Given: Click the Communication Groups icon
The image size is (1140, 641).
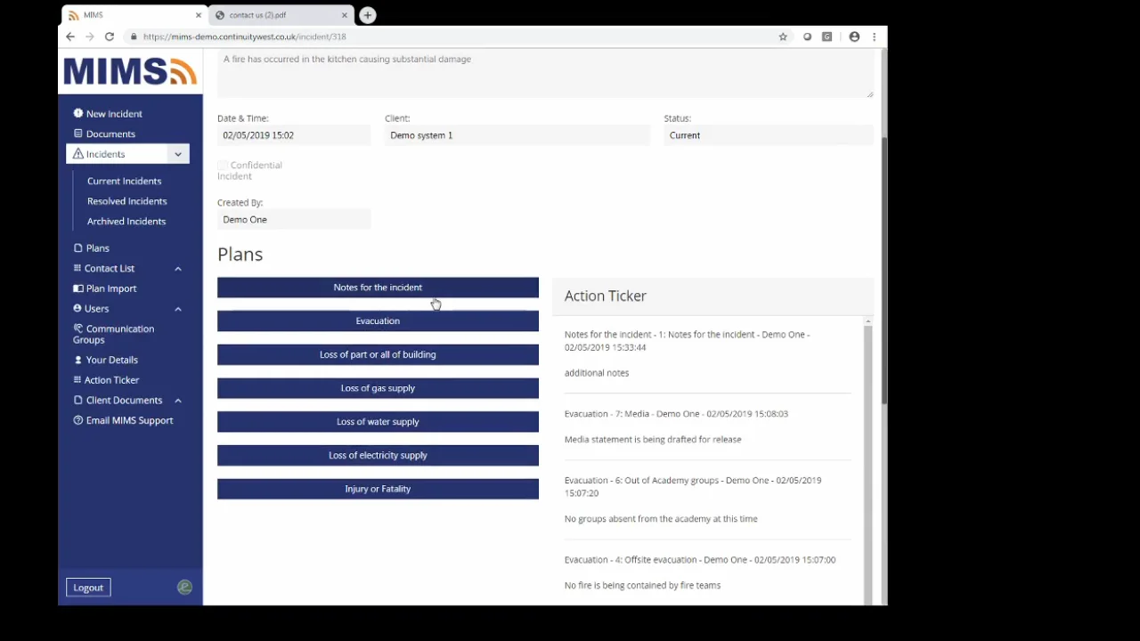Looking at the screenshot, I should coord(77,329).
